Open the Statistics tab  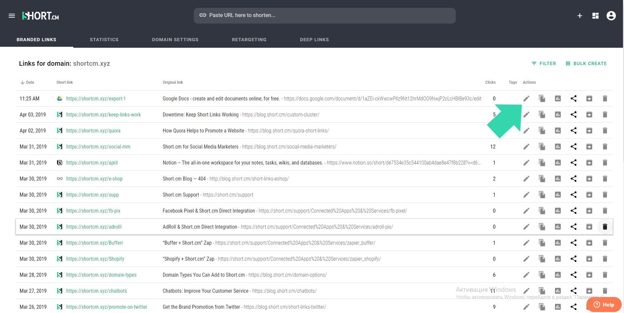coord(104,40)
